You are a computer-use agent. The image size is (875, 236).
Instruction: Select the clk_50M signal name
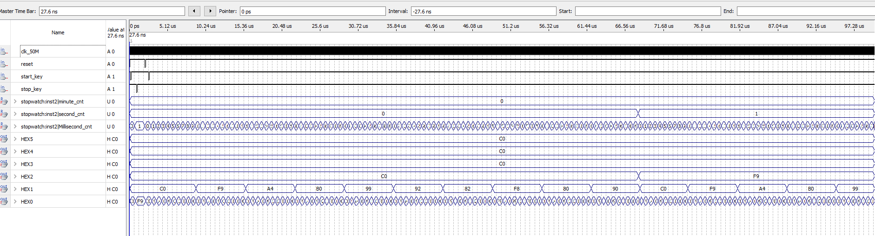[30, 51]
